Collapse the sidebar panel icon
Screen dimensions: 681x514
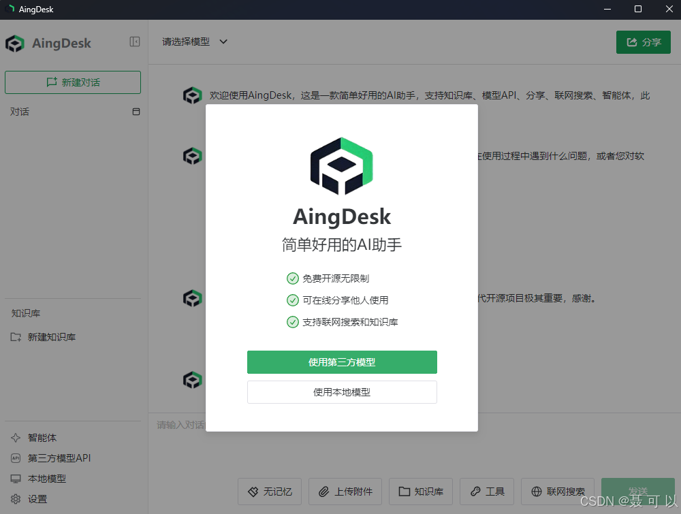point(135,41)
